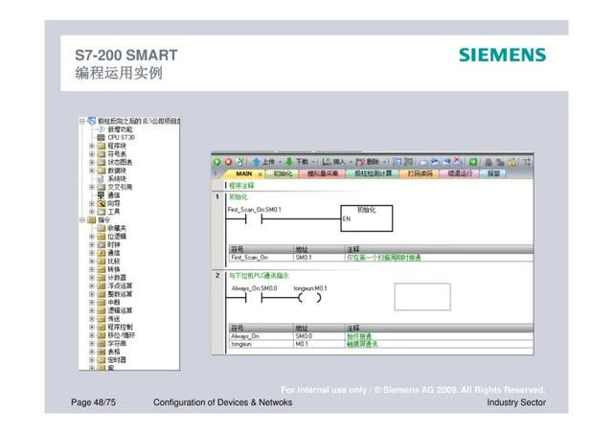Viewport: 613px width, 433px height.
Task: Click the 系统块 icon in tree
Action: pos(101,178)
